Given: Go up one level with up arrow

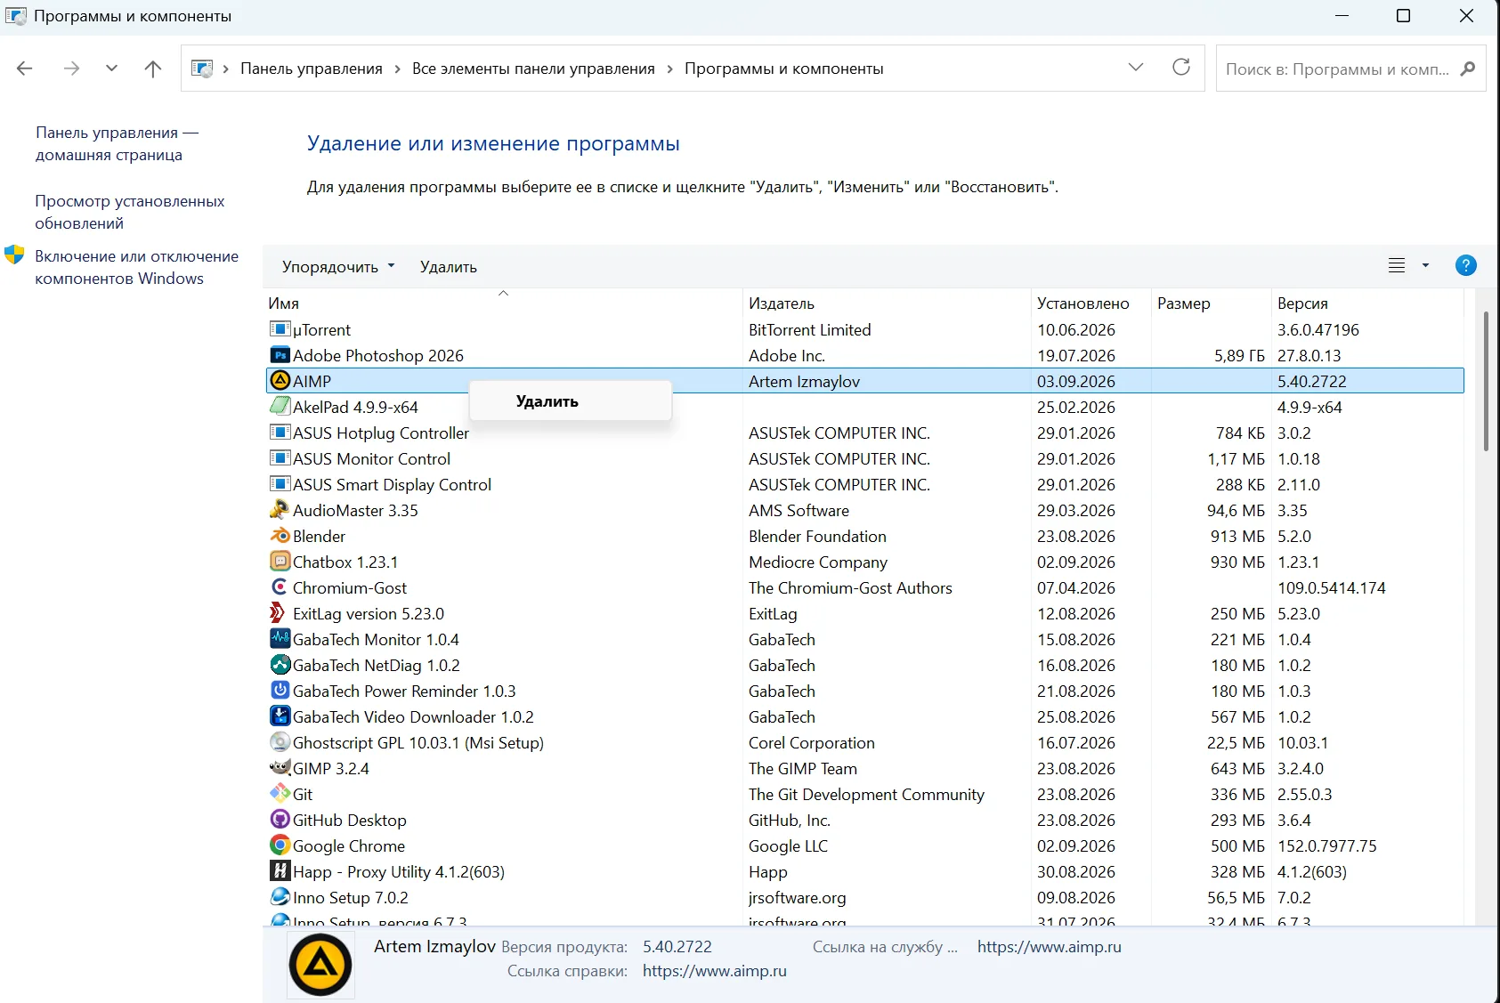Looking at the screenshot, I should click(x=153, y=69).
